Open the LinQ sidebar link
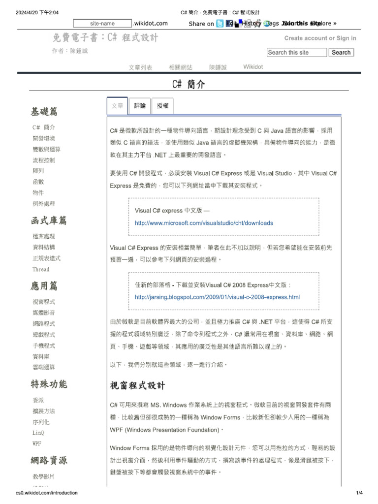 tap(38, 433)
